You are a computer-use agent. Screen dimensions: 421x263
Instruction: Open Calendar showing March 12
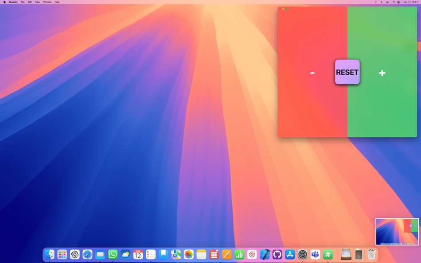pos(138,255)
